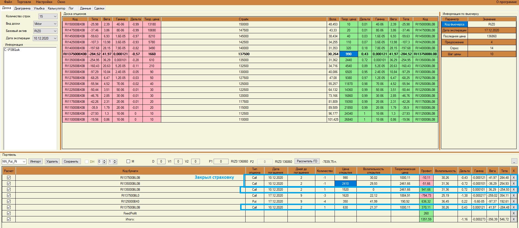Switch to the Данные tab

click(x=85, y=8)
